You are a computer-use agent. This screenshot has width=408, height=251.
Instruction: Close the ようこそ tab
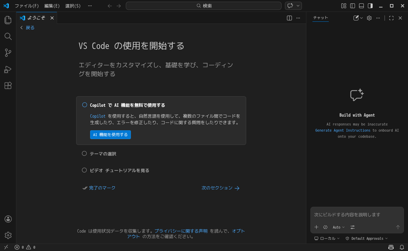coord(52,18)
